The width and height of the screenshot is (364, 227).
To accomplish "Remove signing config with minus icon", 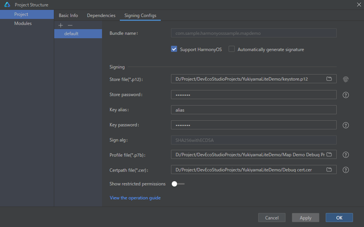I will pyautogui.click(x=70, y=25).
